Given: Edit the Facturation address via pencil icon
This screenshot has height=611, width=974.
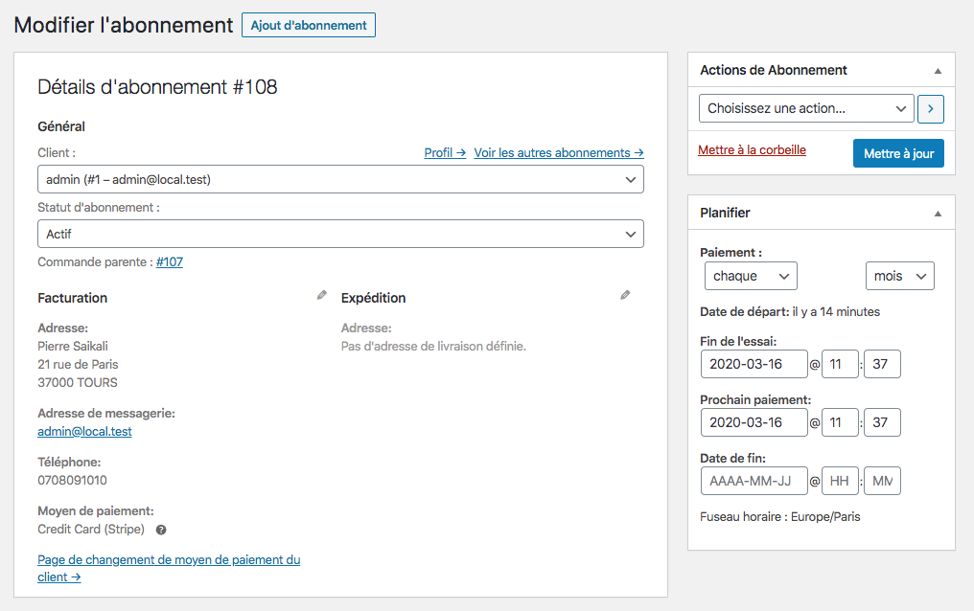Looking at the screenshot, I should coord(321,295).
